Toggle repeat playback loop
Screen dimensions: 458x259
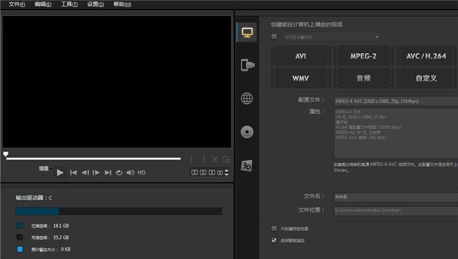pyautogui.click(x=119, y=173)
